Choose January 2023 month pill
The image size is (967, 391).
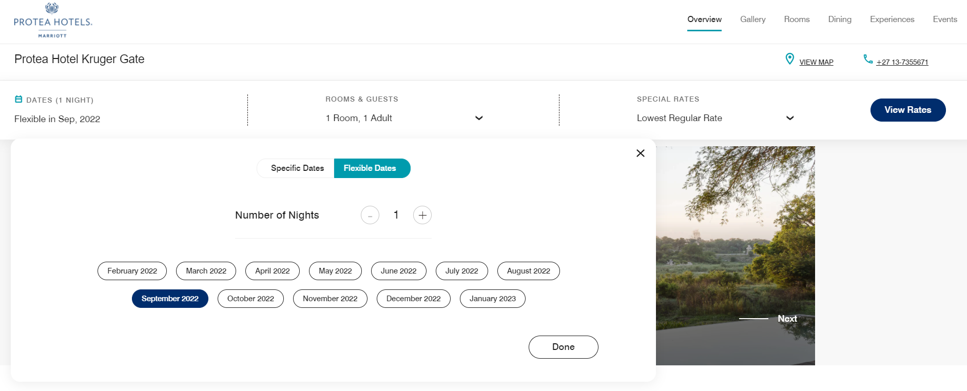[493, 299]
